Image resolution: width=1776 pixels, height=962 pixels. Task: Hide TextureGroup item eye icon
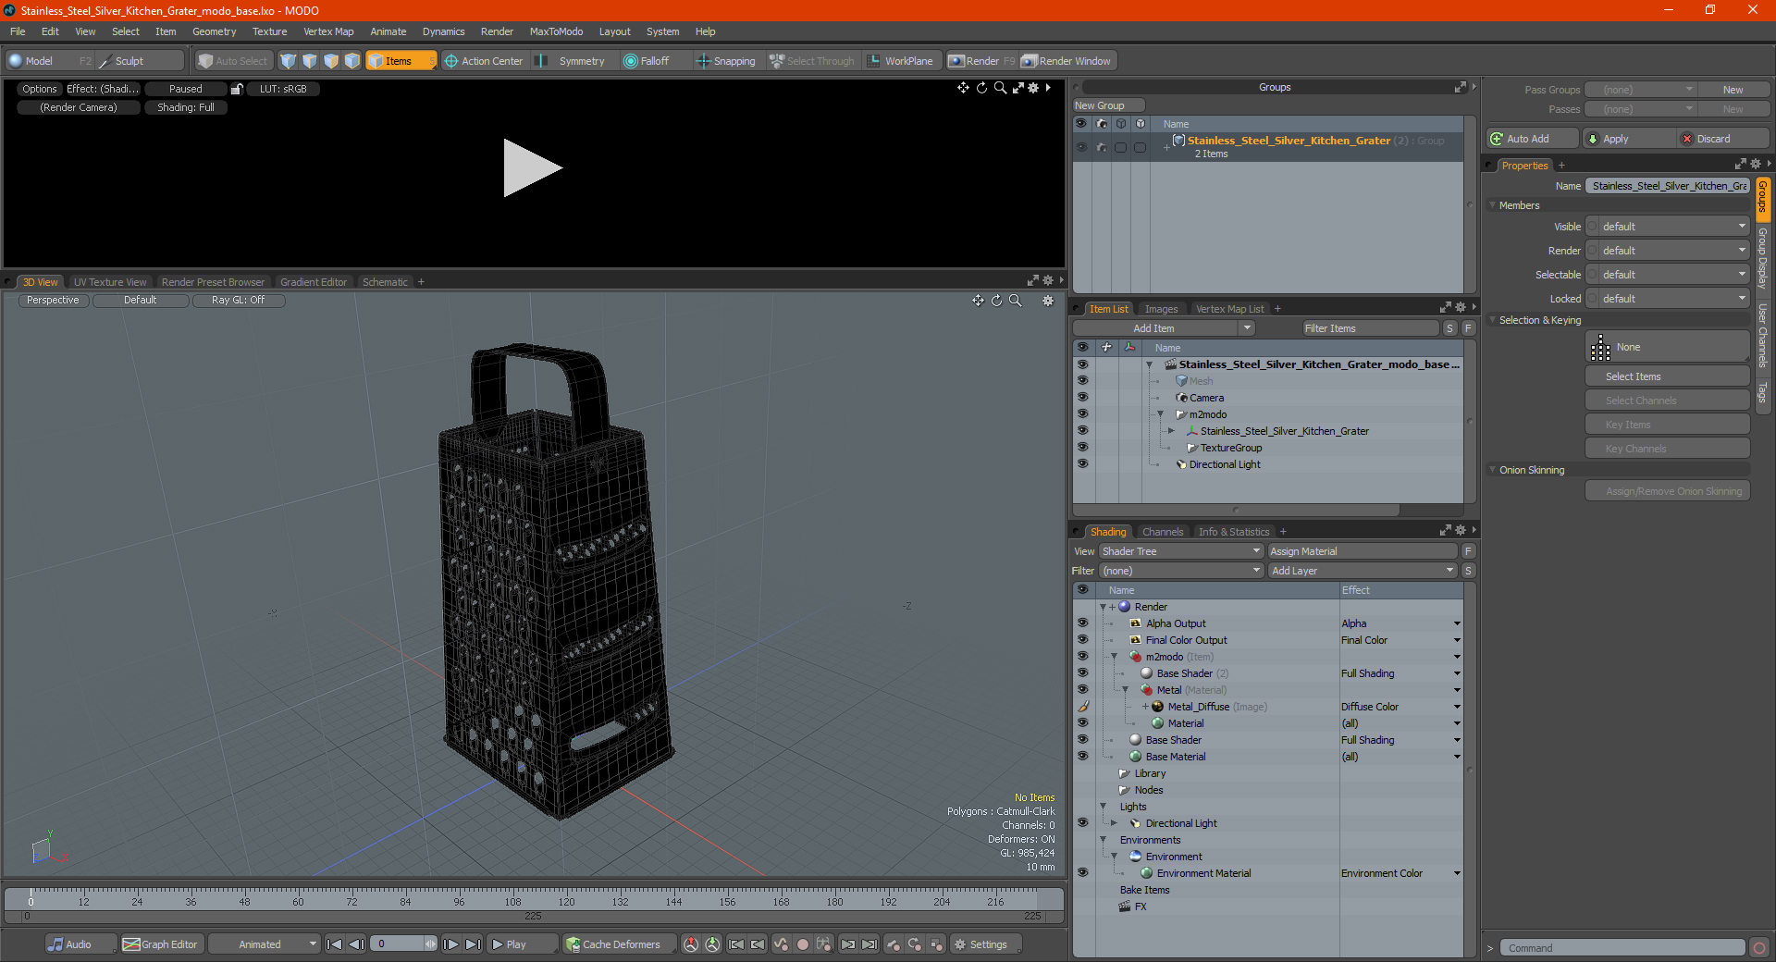[x=1082, y=448]
